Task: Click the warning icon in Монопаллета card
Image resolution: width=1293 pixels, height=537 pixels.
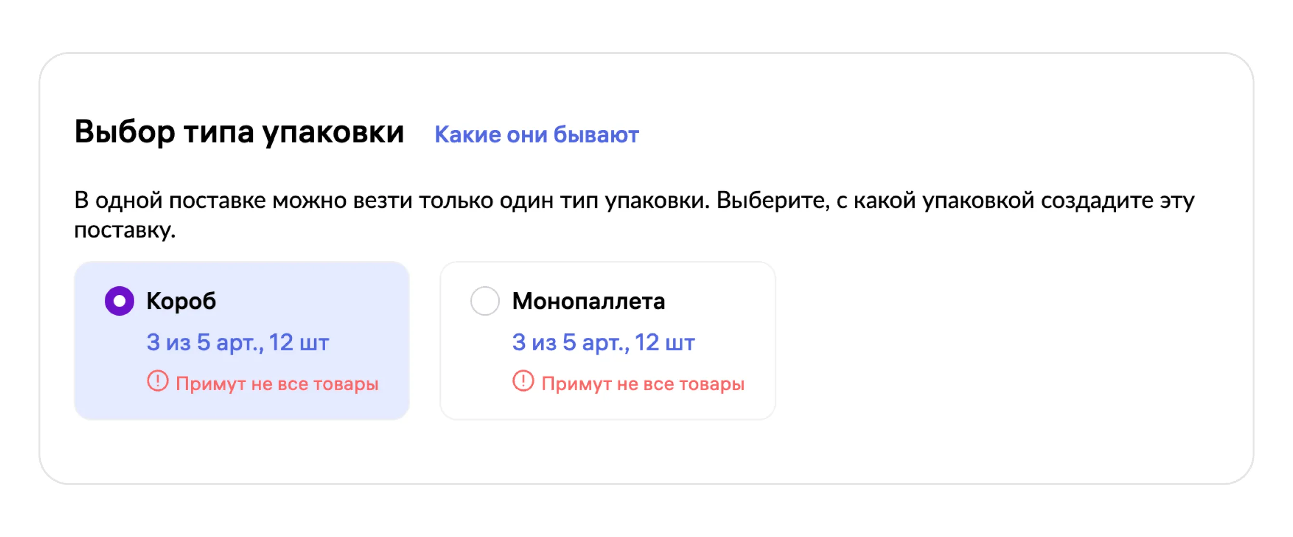Action: (x=523, y=382)
